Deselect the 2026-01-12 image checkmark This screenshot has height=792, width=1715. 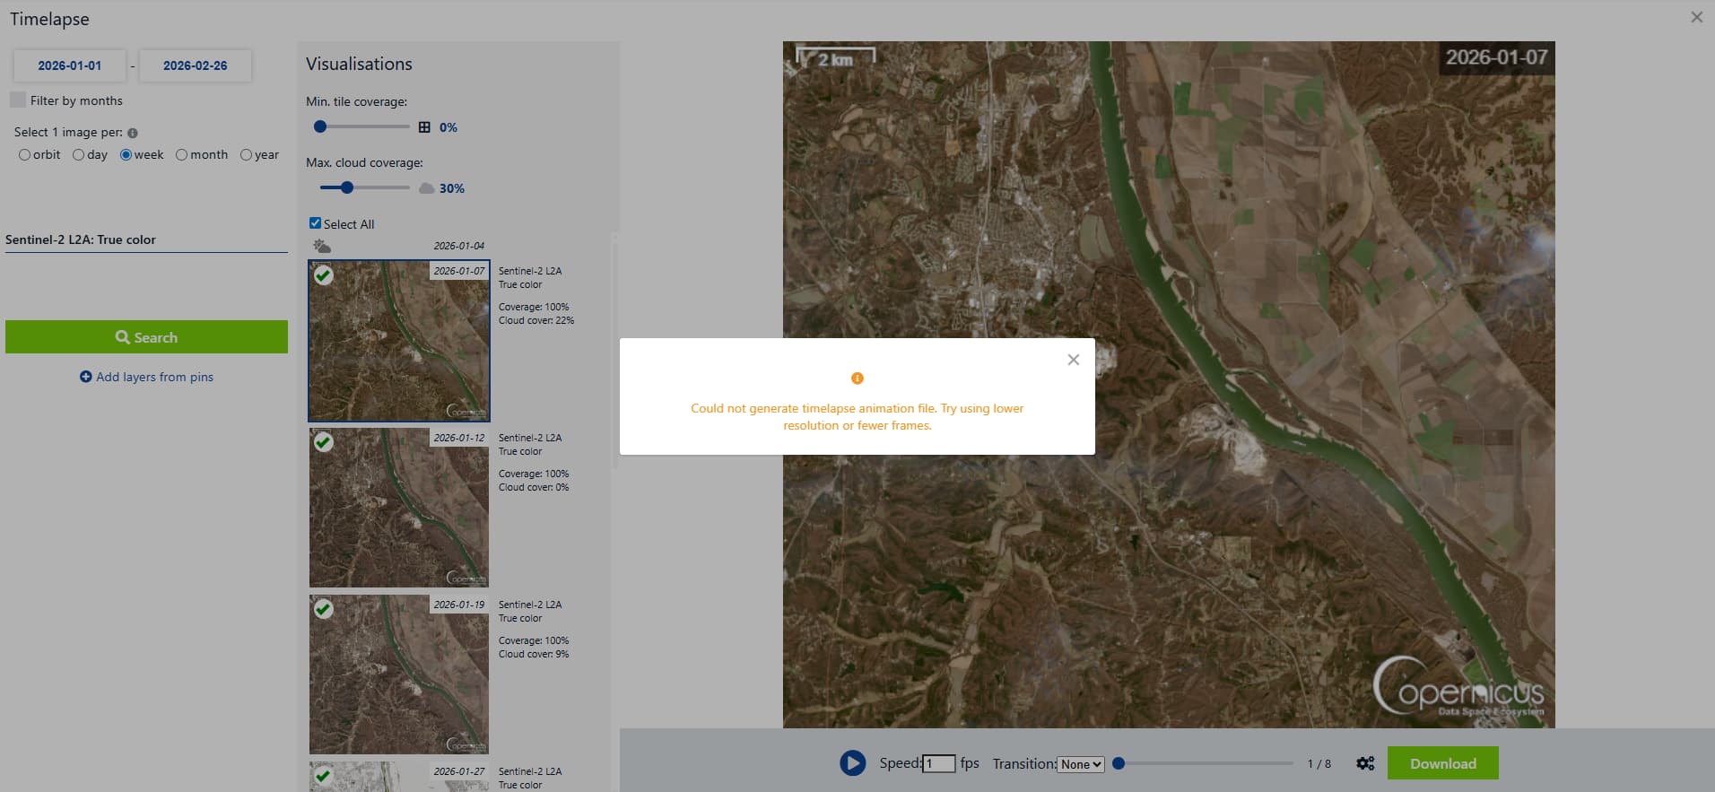click(324, 442)
